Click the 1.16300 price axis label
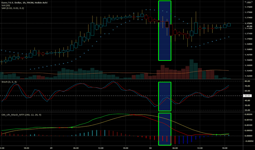The image size is (255, 150). (248, 76)
